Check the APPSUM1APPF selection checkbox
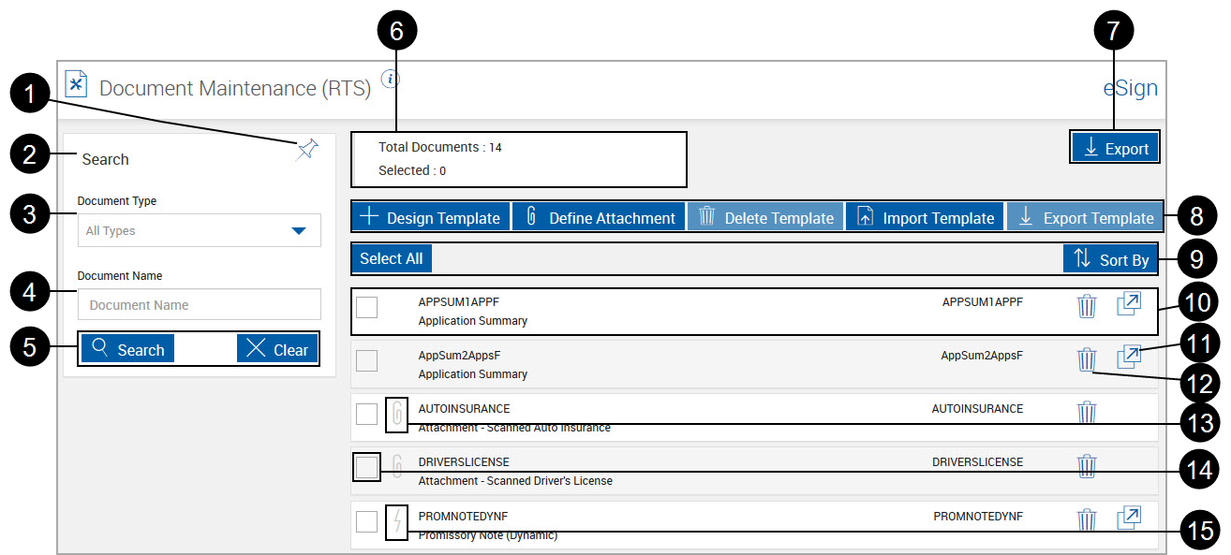 (x=366, y=307)
